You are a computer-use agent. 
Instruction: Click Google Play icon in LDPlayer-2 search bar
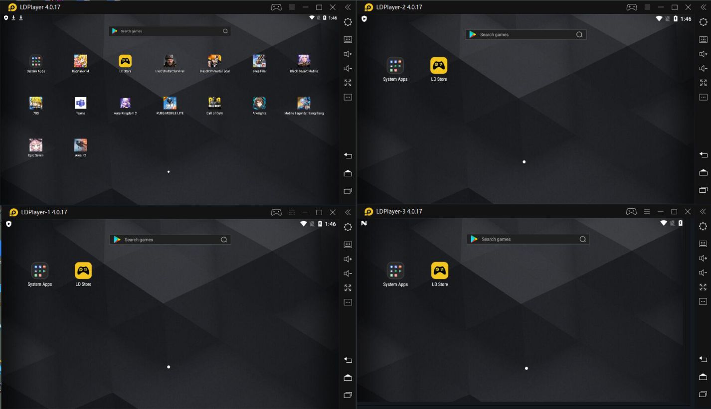[473, 34]
